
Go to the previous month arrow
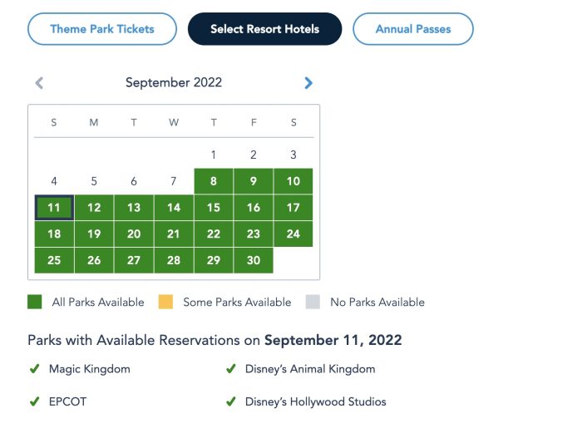pos(39,83)
